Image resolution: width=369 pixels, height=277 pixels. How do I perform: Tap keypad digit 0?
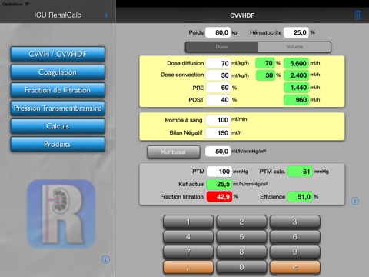tap(241, 267)
